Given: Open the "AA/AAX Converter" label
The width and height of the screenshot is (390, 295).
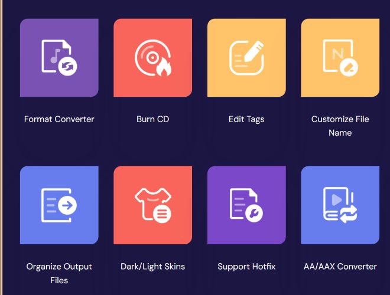Looking at the screenshot, I should pos(340,267).
